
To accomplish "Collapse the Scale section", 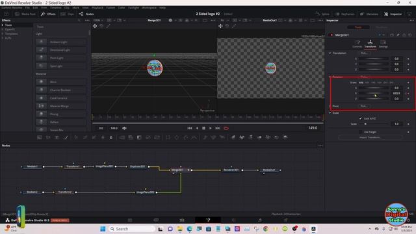I will (330, 113).
